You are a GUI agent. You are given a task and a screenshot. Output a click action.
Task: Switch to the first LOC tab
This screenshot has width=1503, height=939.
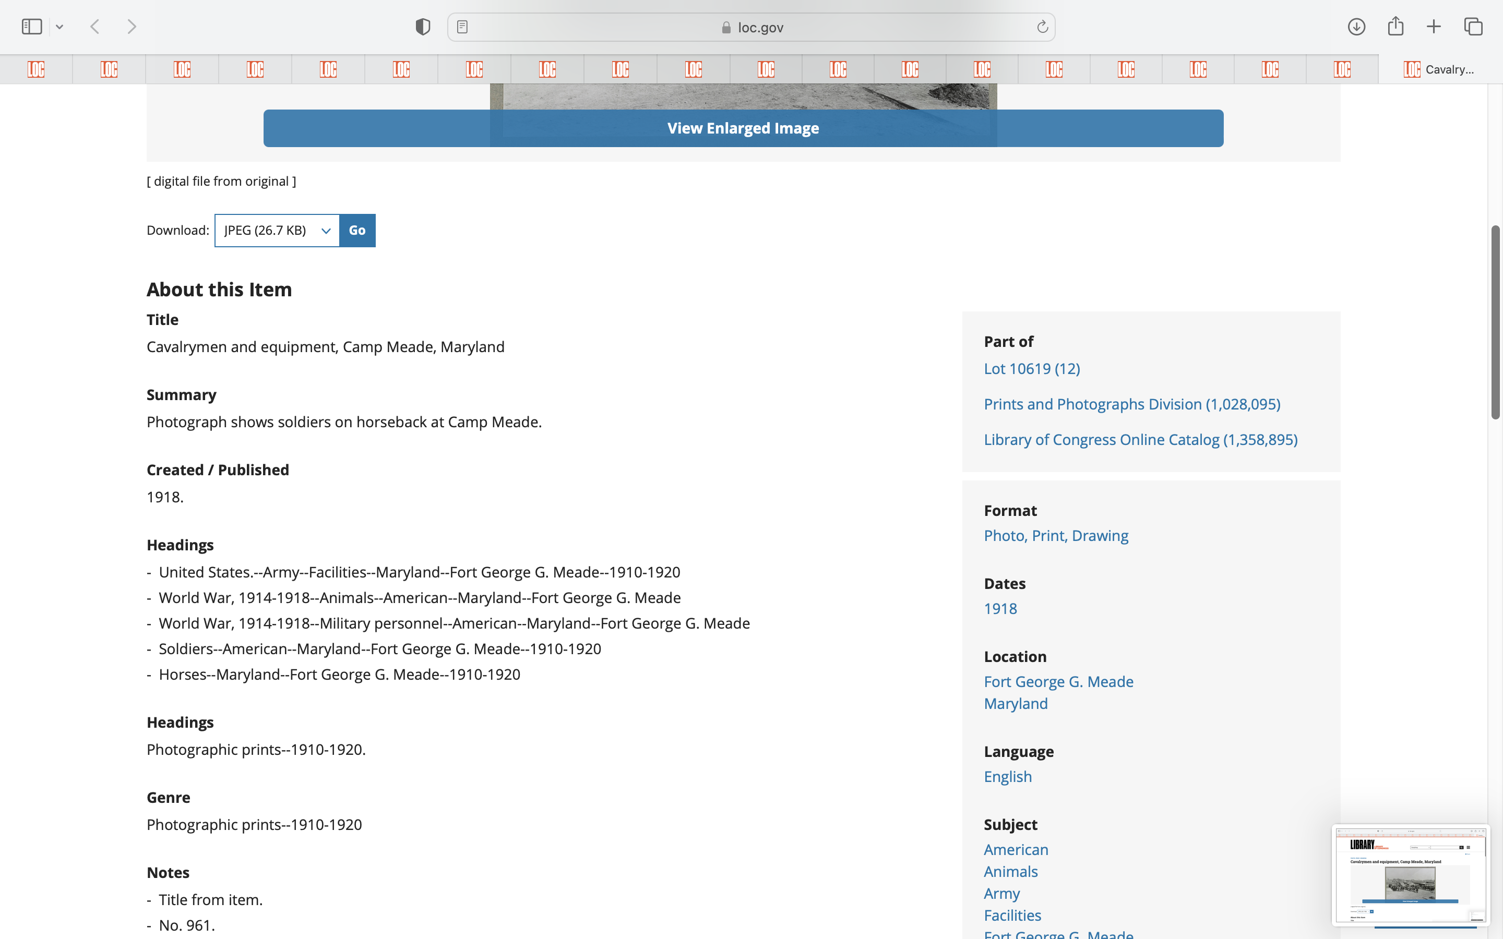coord(36,69)
